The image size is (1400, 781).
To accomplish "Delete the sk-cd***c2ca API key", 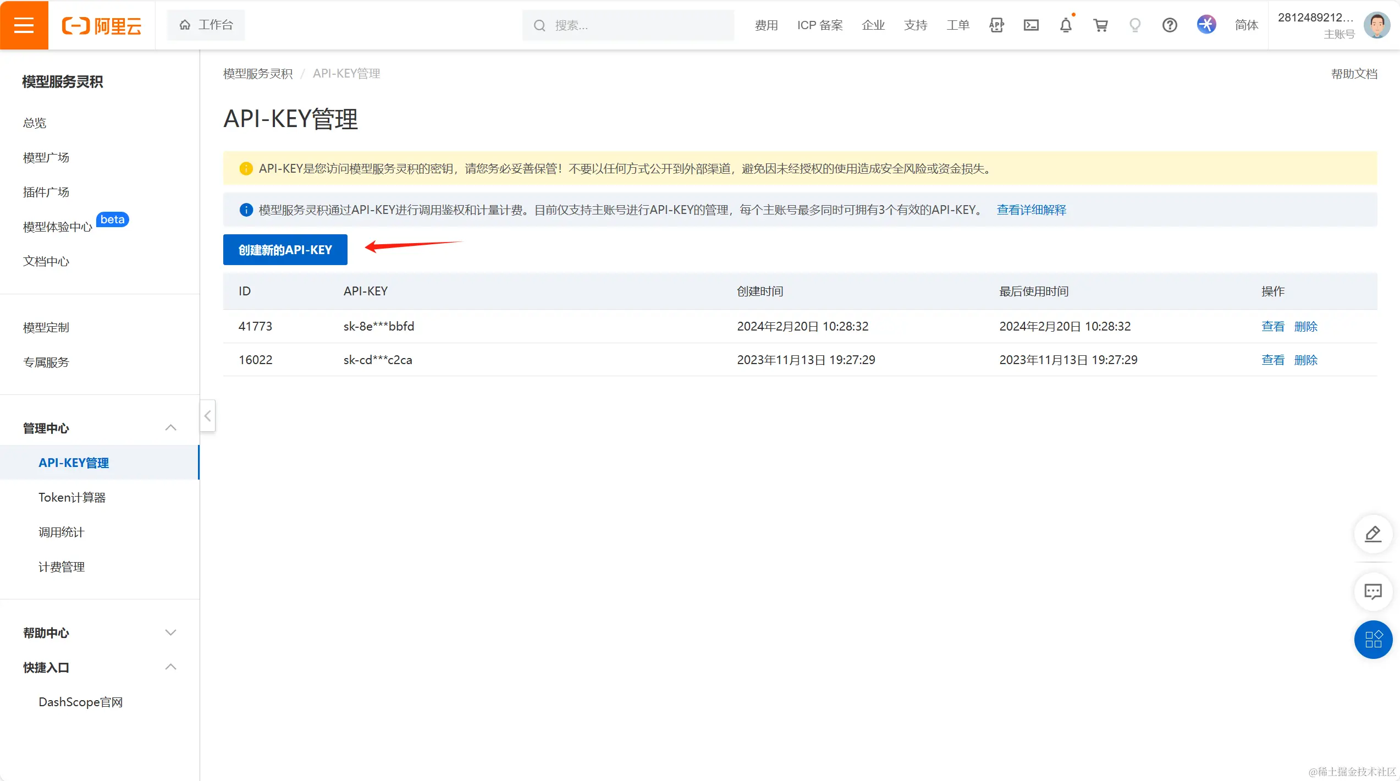I will [x=1305, y=360].
